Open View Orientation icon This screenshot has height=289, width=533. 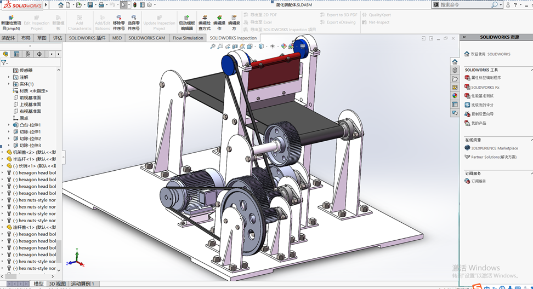(250, 46)
